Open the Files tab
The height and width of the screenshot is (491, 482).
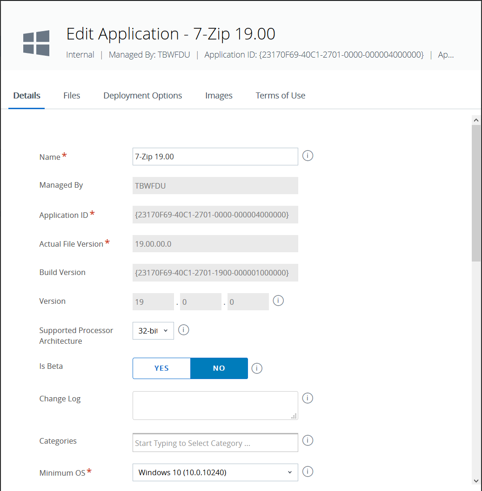click(x=72, y=96)
